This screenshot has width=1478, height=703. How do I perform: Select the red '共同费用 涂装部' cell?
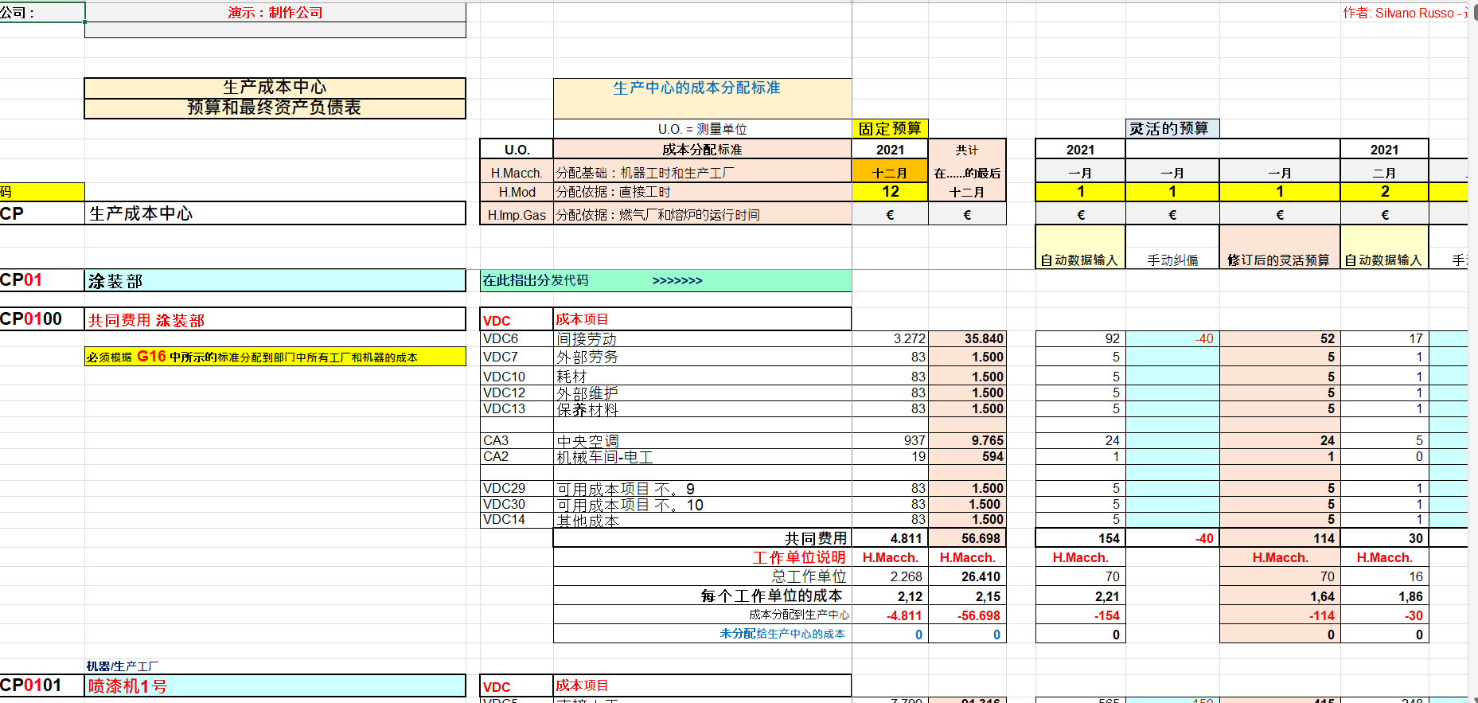point(275,319)
